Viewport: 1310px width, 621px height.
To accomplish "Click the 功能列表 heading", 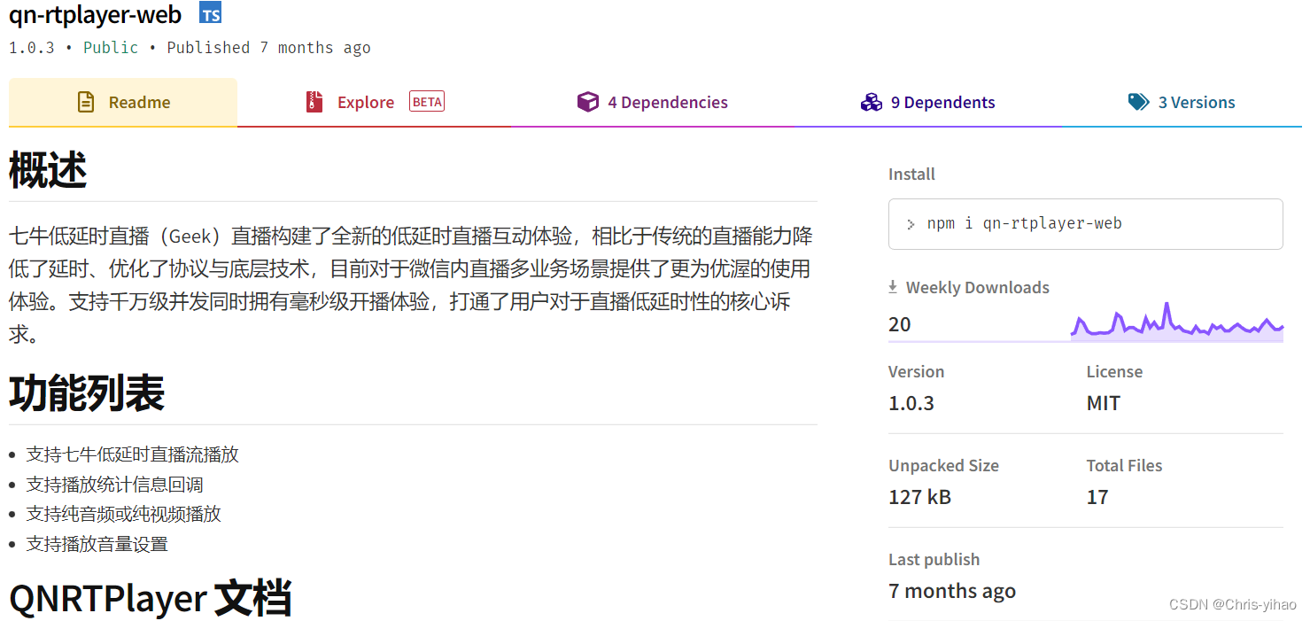I will point(87,393).
